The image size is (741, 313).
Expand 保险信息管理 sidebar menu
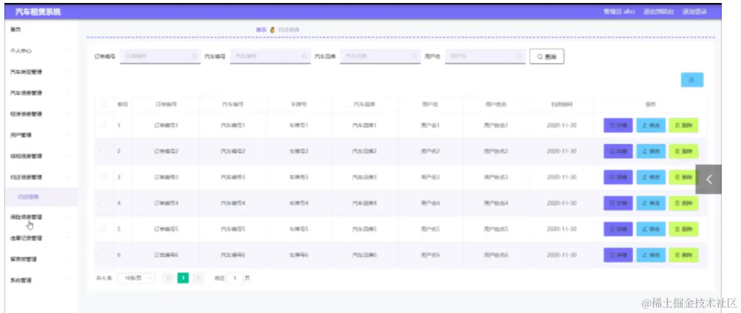tap(41, 217)
